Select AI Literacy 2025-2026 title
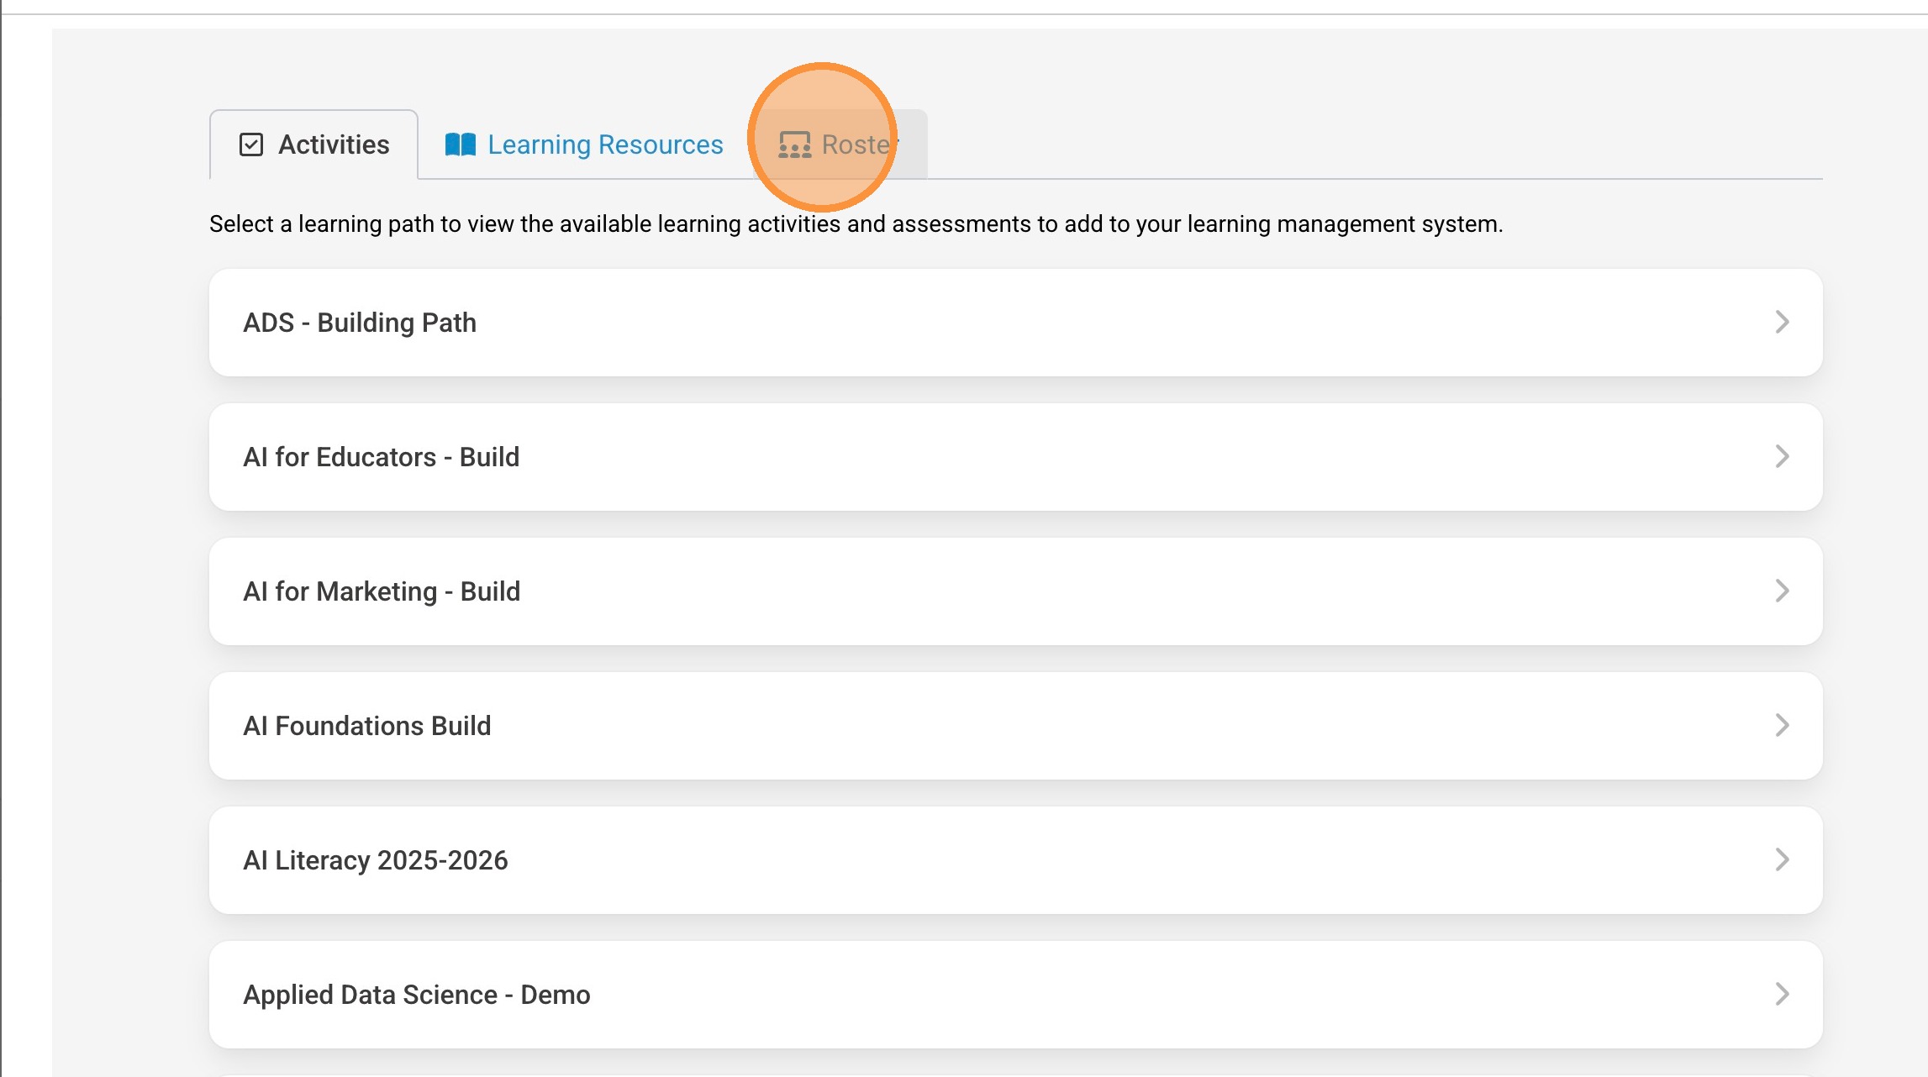 pyautogui.click(x=375, y=860)
